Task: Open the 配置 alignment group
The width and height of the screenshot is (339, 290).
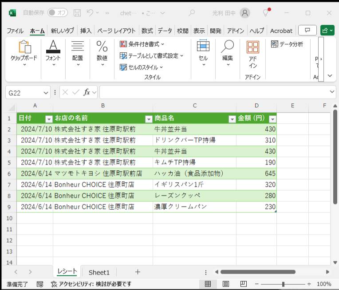Action: pyautogui.click(x=78, y=53)
